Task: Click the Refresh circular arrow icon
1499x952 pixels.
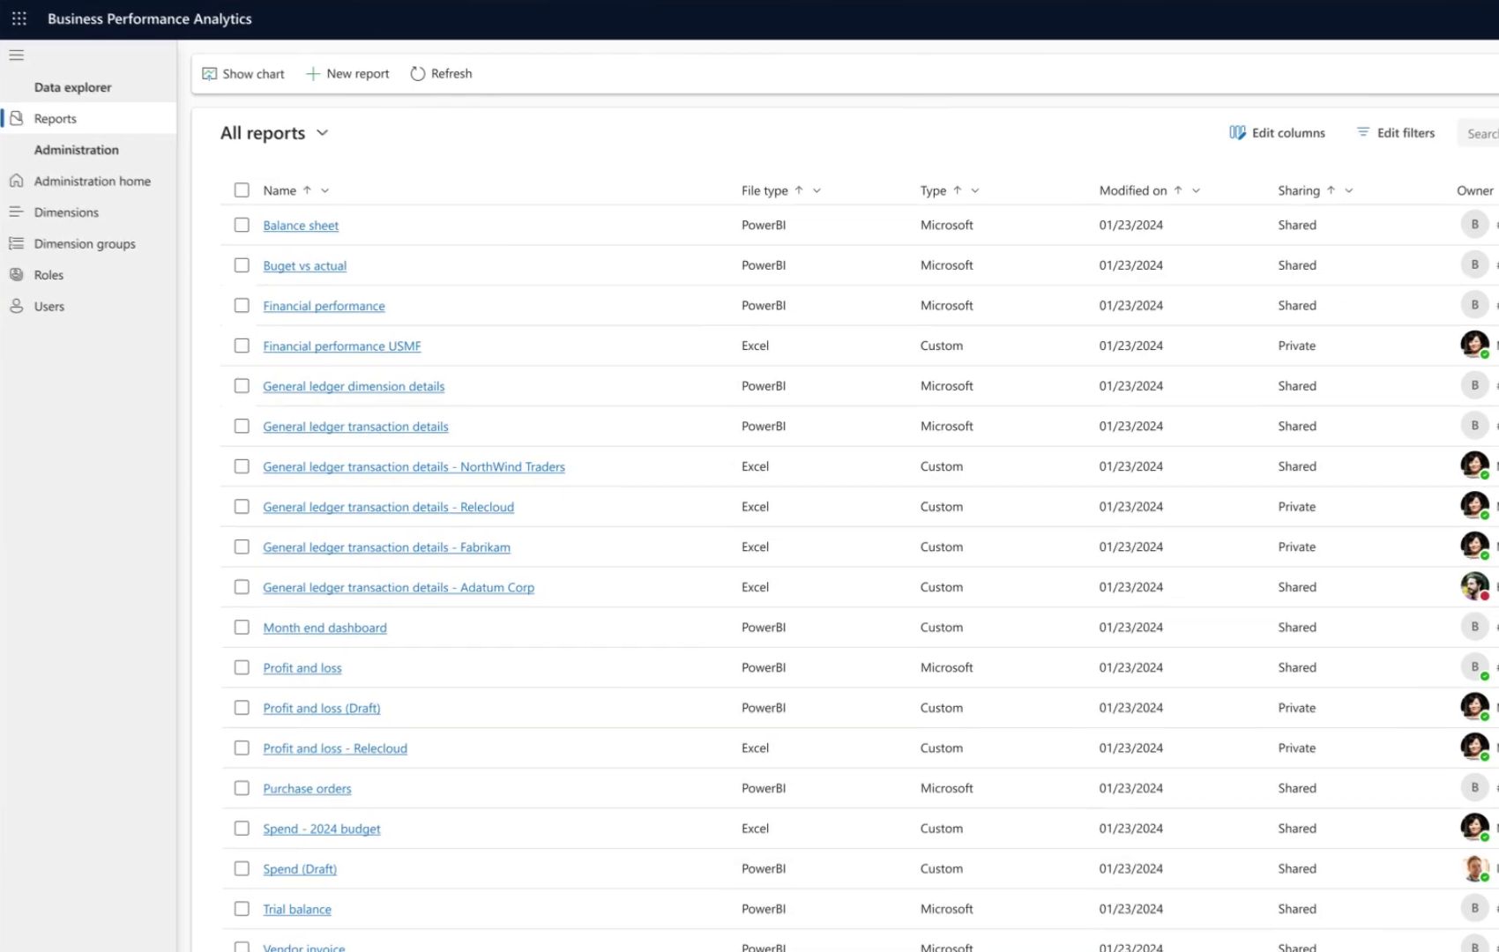Action: (x=418, y=74)
